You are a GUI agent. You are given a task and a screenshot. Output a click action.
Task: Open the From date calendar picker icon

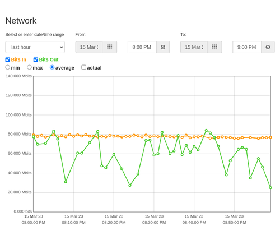[110, 47]
